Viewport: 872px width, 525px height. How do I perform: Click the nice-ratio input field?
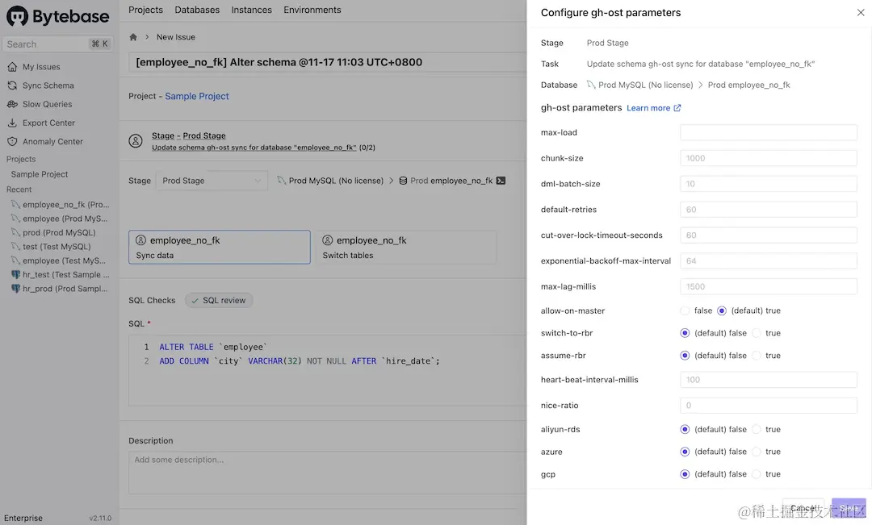coord(769,406)
